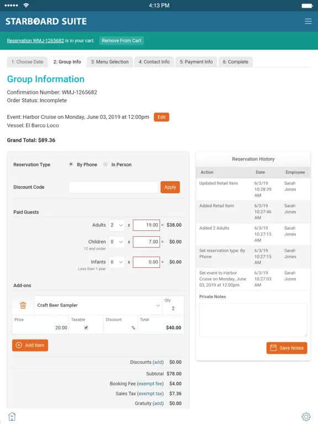Tap the battery indicator icon

[307, 6]
